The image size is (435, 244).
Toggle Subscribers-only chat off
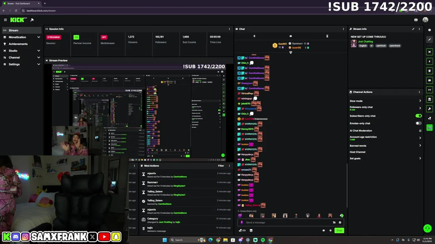pyautogui.click(x=419, y=116)
